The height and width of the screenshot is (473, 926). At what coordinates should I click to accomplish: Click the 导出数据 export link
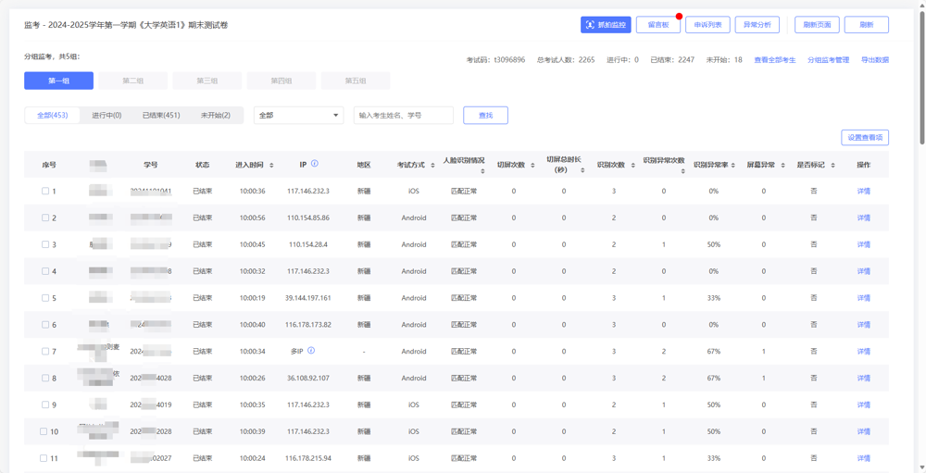tap(875, 59)
